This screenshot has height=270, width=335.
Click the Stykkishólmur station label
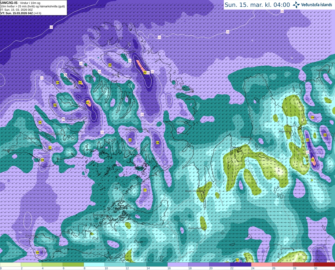pos(100,215)
